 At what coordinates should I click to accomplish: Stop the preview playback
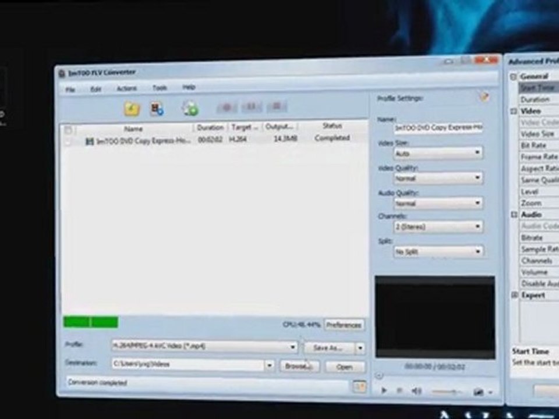pyautogui.click(x=399, y=391)
